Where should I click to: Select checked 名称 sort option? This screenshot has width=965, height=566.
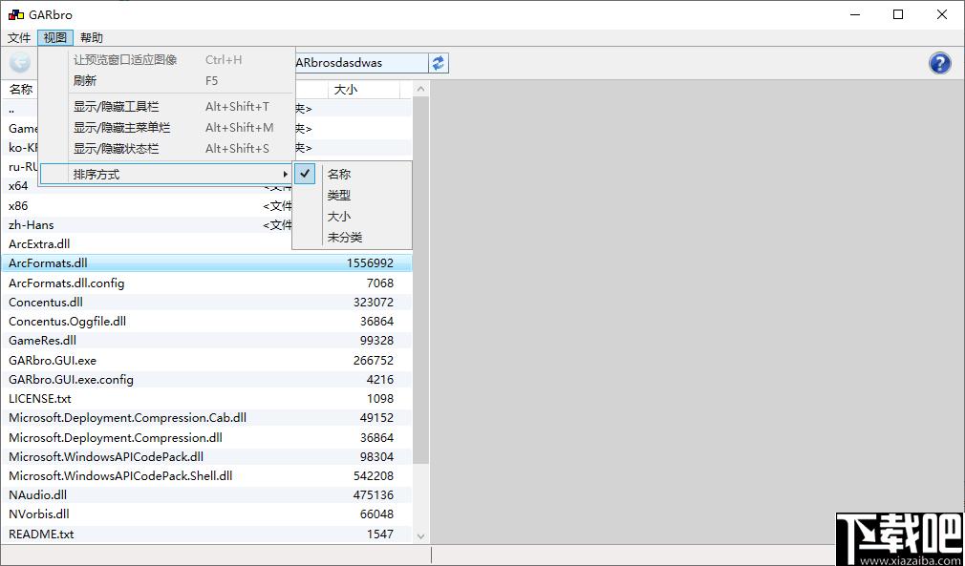tap(352, 175)
